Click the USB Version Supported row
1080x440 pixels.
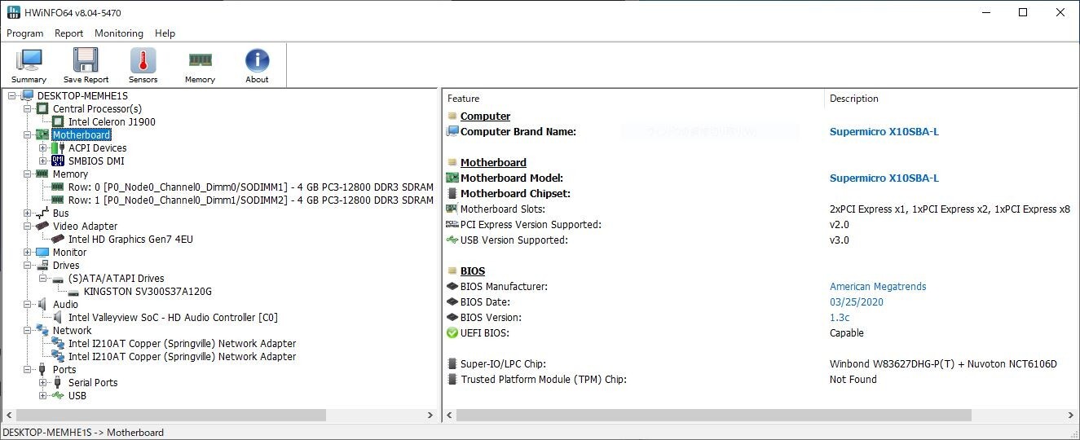(760, 240)
